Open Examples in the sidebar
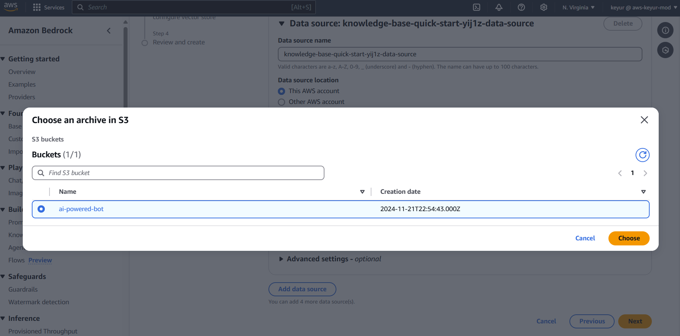 22,84
